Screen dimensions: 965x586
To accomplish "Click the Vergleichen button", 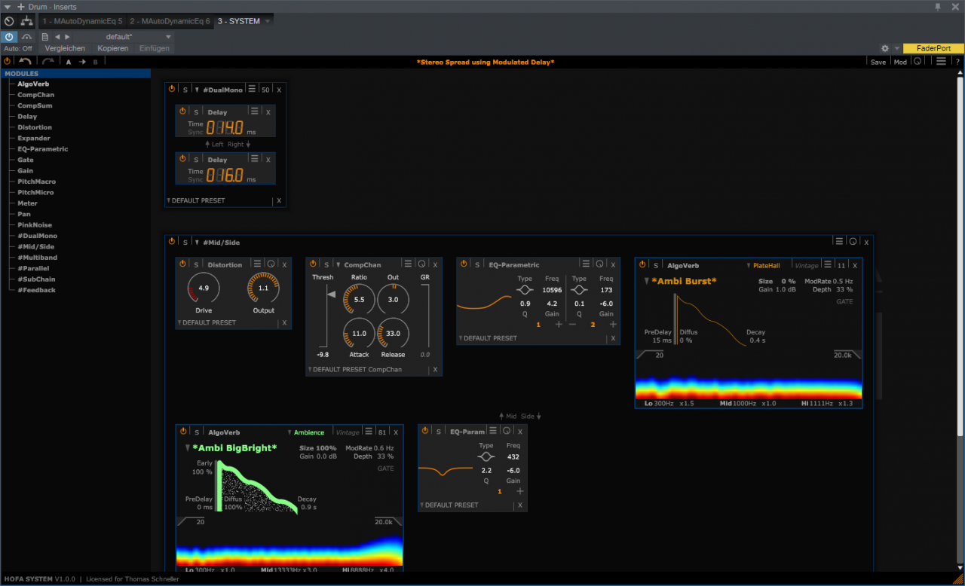I will coord(65,48).
